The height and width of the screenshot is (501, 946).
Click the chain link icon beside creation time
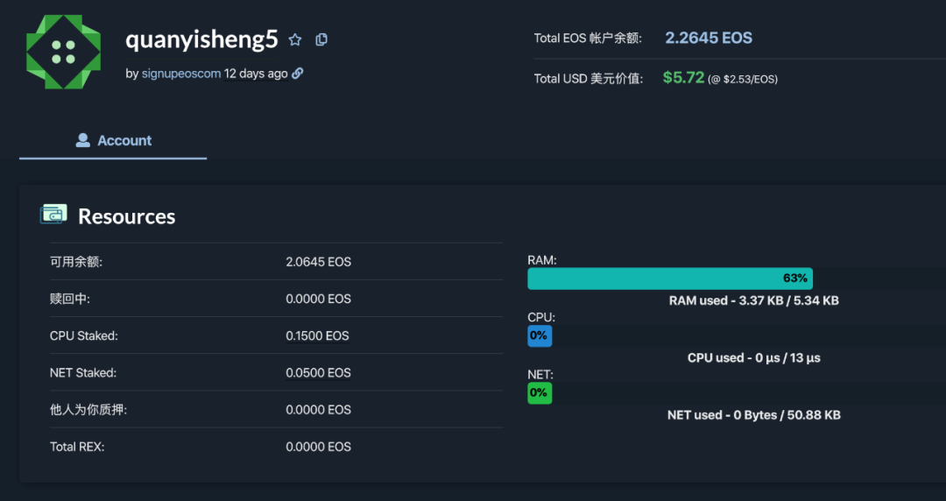298,74
